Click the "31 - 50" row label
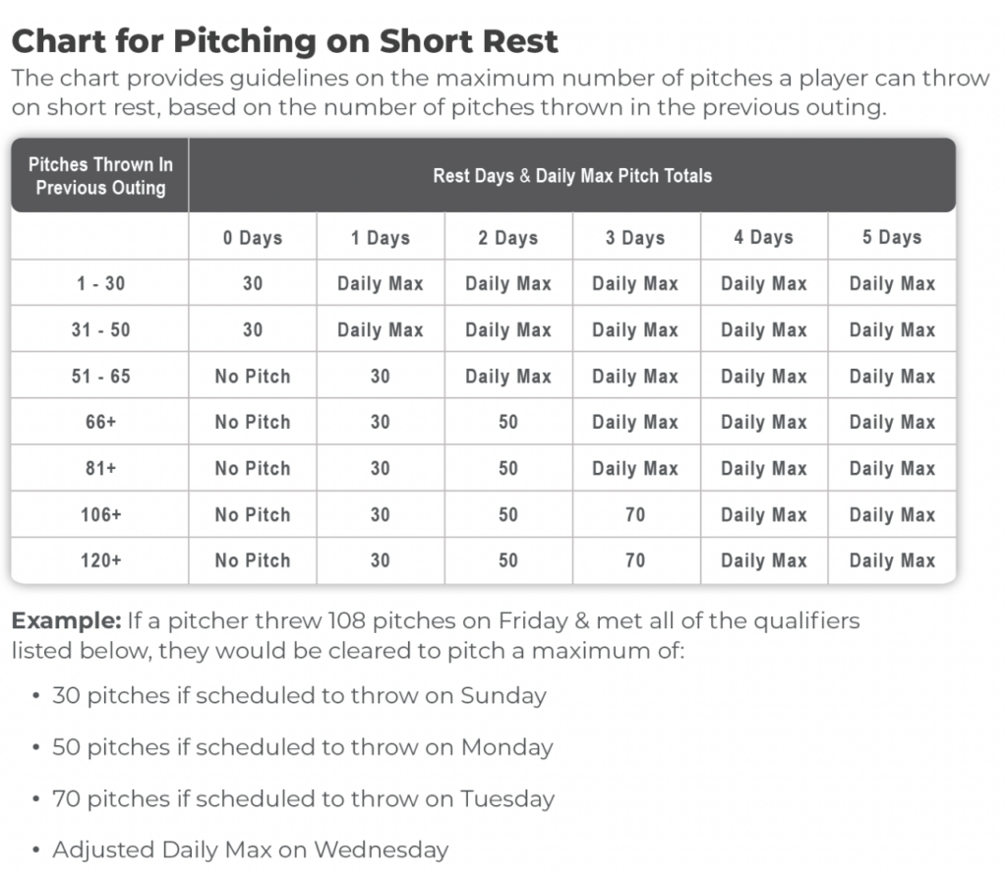This screenshot has width=1007, height=881. 100,330
